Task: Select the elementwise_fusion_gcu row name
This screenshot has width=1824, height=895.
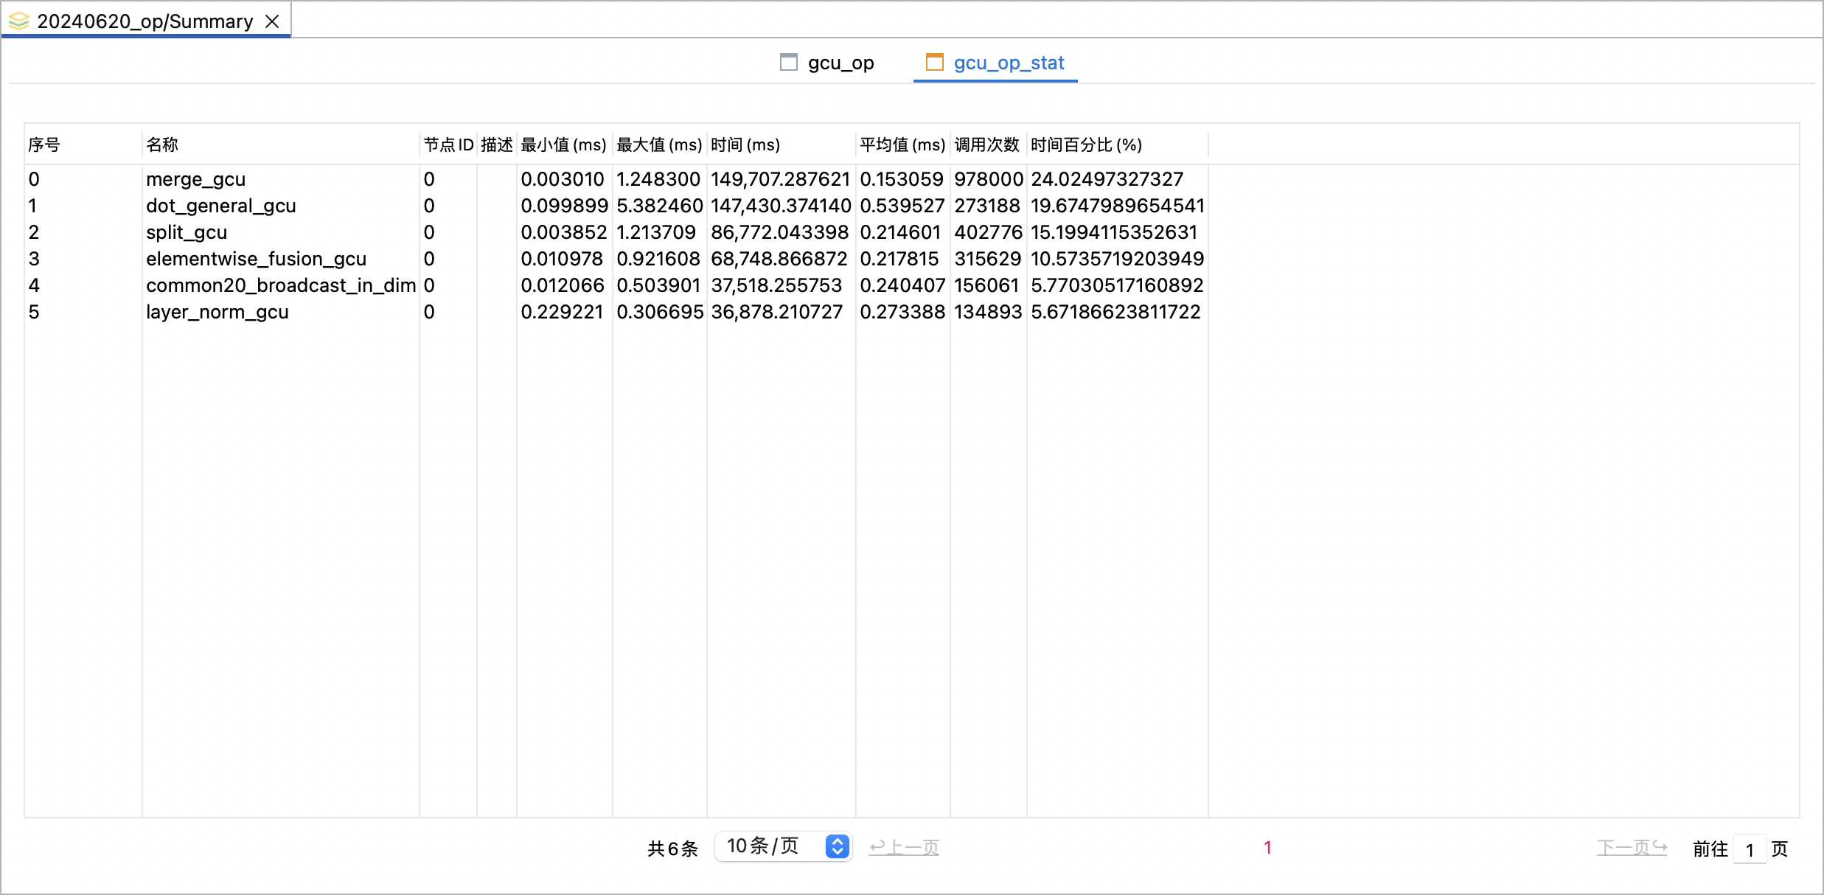Action: tap(256, 259)
